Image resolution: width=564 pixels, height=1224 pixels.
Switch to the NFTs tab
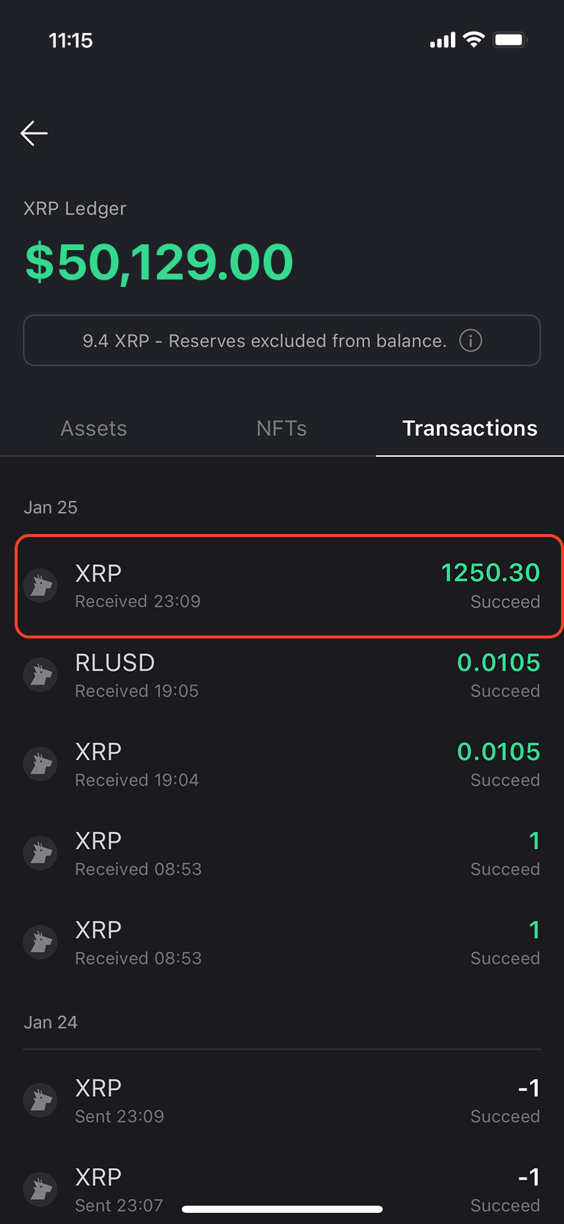click(x=281, y=428)
